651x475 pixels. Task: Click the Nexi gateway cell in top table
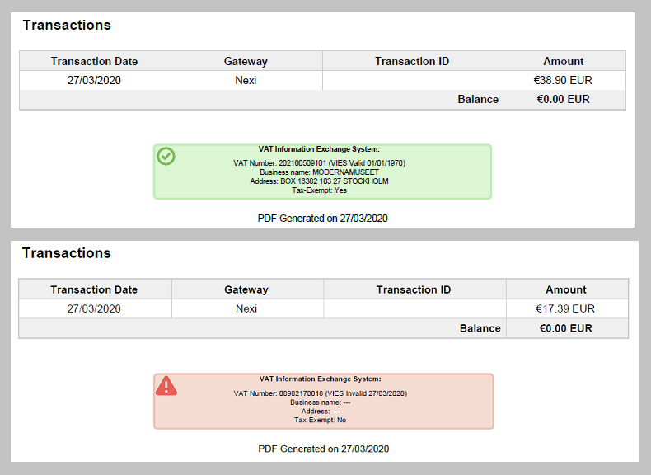click(246, 80)
